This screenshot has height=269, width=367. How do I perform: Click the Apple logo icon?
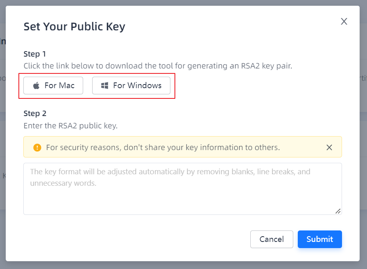[x=36, y=86]
